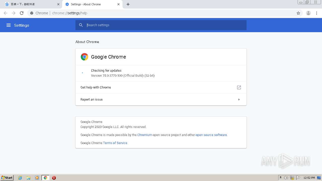This screenshot has height=181, width=322.
Task: Click the Settings title in header
Action: tap(22, 25)
